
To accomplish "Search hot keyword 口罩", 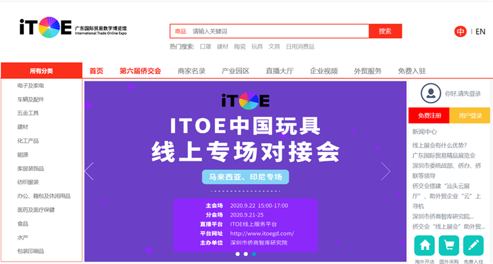I will [205, 47].
